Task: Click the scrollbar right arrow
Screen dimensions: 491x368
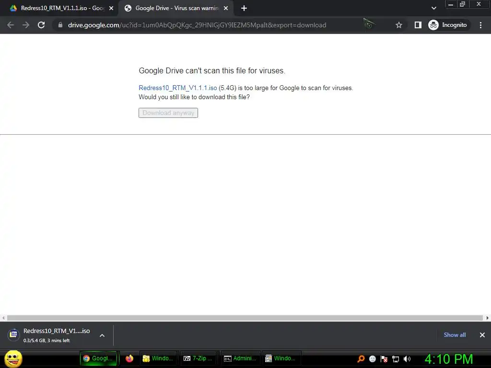Action: (x=488, y=318)
